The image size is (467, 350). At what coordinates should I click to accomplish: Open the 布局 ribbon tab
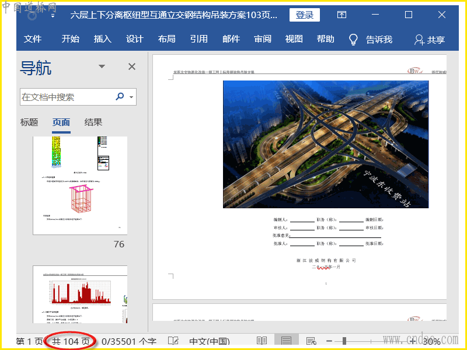point(167,39)
